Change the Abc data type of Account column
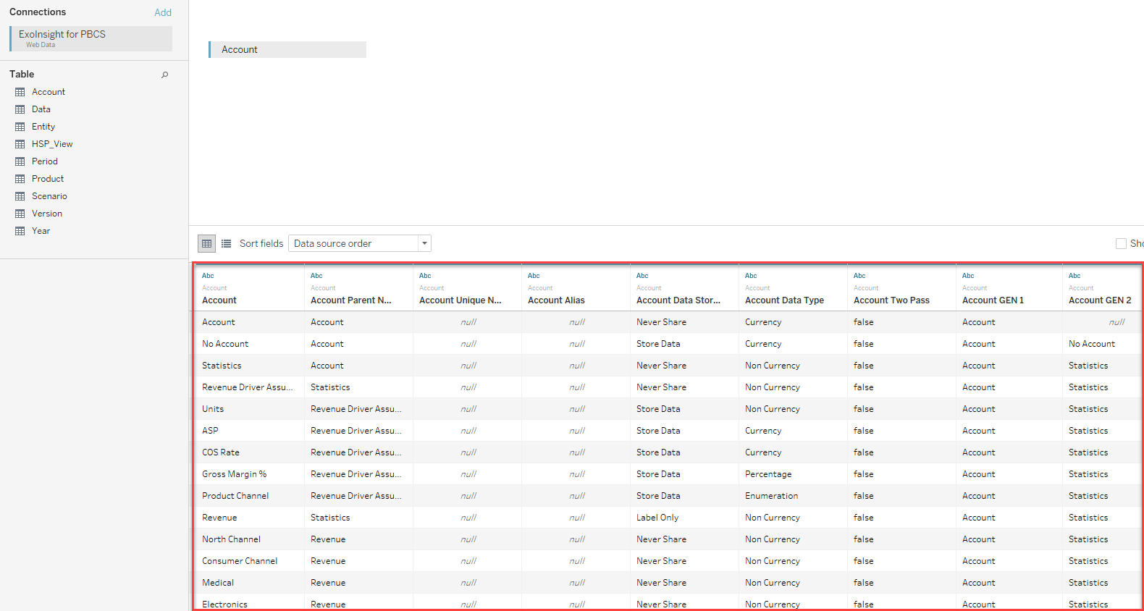Screen dimensions: 1144x611 point(208,276)
